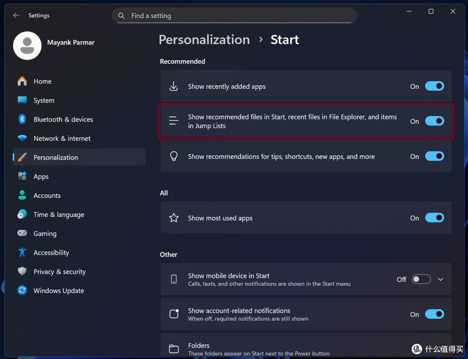Click the Home house icon

click(22, 81)
